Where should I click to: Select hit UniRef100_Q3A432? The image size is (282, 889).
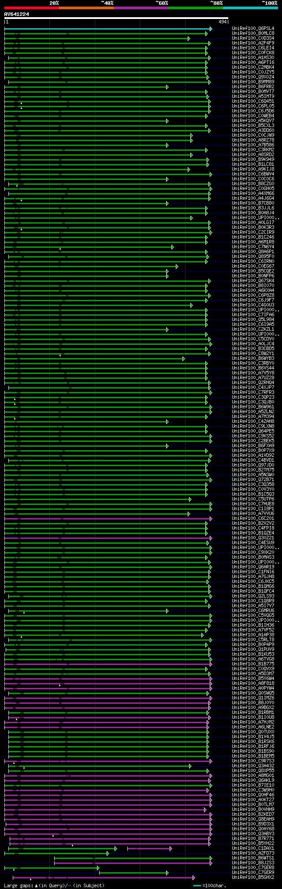point(253,766)
